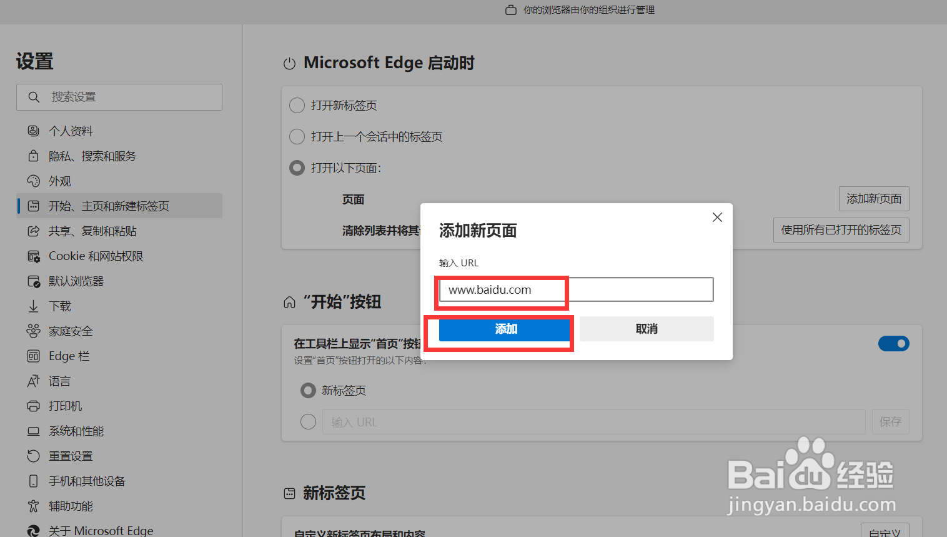The width and height of the screenshot is (947, 537).
Task: Click the URL field containing www.baidu.com
Action: pos(576,289)
